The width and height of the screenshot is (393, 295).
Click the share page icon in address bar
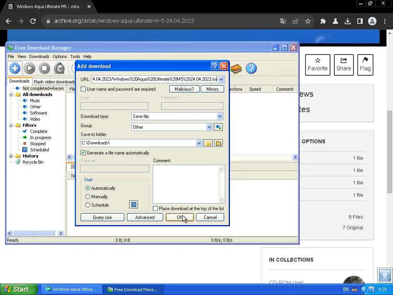click(x=296, y=21)
